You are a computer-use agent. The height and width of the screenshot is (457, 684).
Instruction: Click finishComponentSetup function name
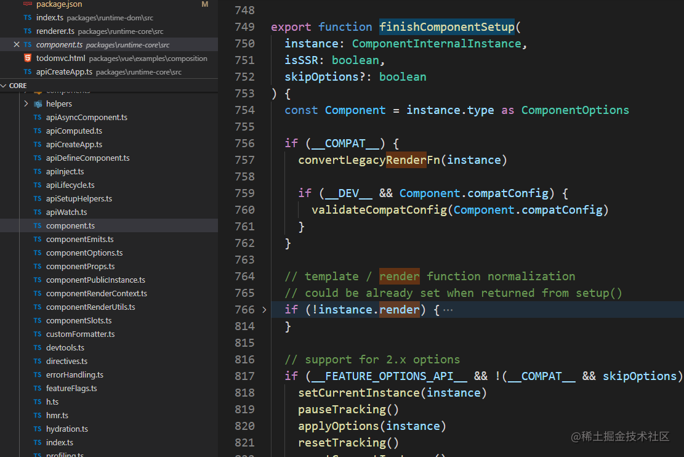[447, 27]
